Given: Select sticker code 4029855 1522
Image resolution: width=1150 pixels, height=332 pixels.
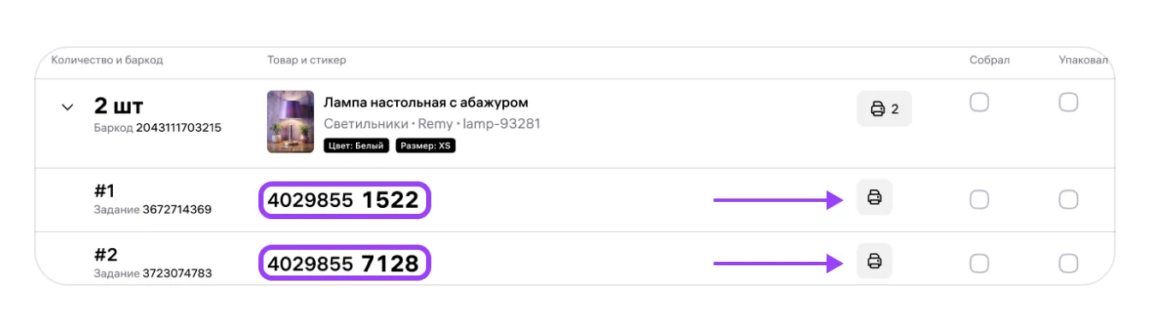Looking at the screenshot, I should click(343, 200).
